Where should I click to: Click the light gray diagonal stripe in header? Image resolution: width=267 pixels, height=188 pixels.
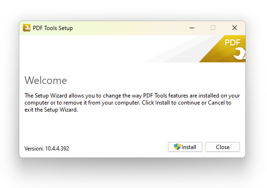pyautogui.click(x=177, y=49)
